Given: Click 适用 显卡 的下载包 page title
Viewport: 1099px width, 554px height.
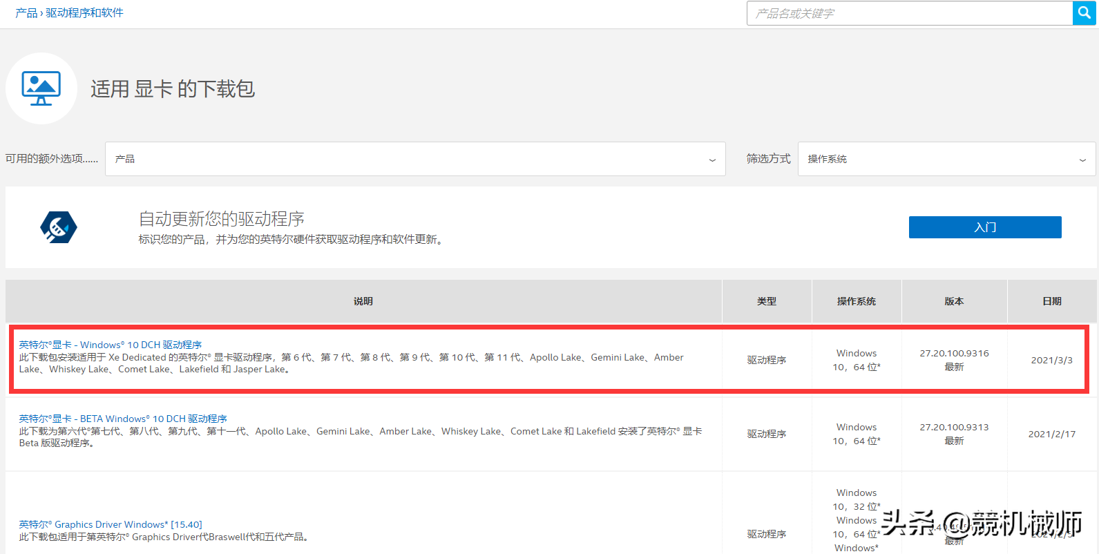Looking at the screenshot, I should (x=173, y=89).
